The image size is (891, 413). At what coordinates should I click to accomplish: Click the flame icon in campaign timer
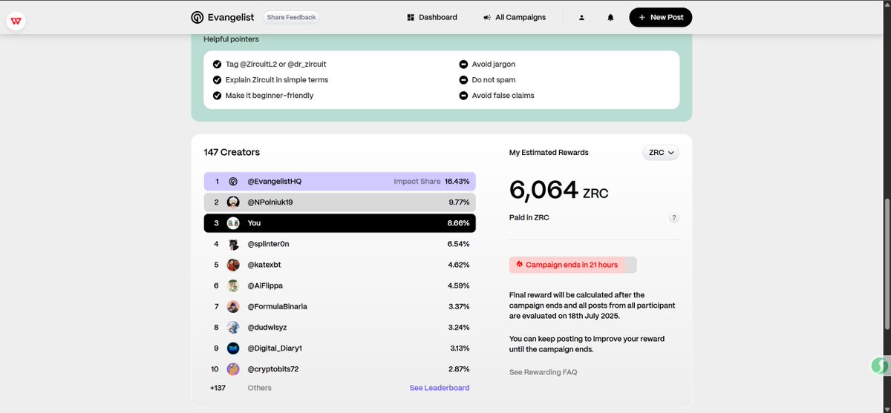tap(520, 265)
